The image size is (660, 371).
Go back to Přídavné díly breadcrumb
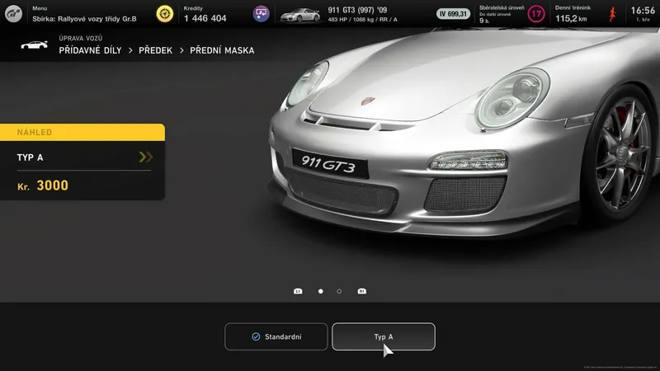(90, 50)
